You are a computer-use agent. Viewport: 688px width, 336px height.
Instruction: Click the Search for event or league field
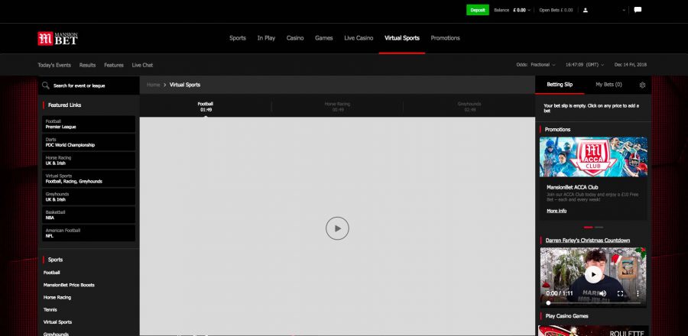[x=89, y=86]
